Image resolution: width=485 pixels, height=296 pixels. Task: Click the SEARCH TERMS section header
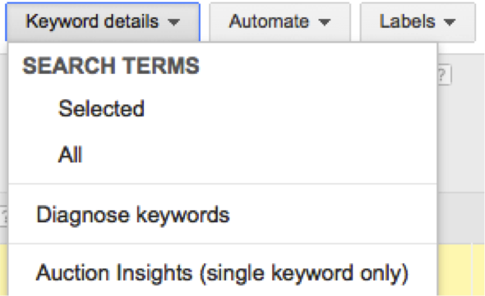click(111, 66)
